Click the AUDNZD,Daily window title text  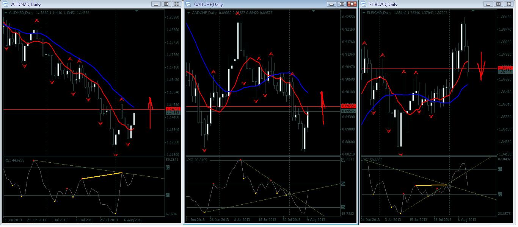point(25,5)
